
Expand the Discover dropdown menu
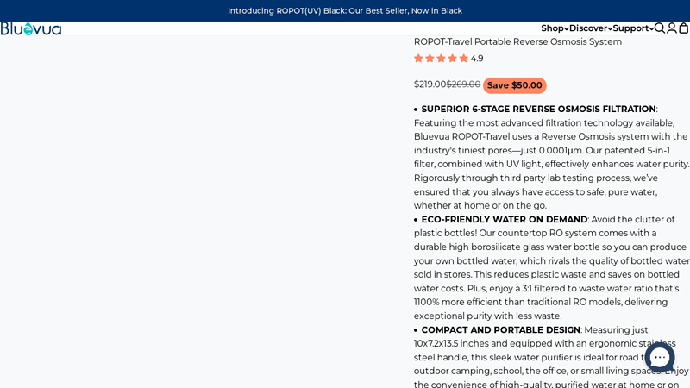coord(591,28)
